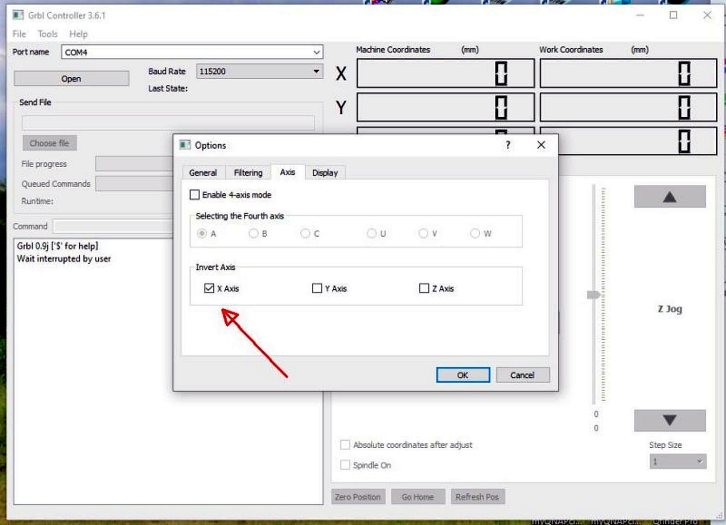Viewport: 726px width, 525px height.
Task: Click the Grbl Controller title bar icon
Action: tap(18, 15)
